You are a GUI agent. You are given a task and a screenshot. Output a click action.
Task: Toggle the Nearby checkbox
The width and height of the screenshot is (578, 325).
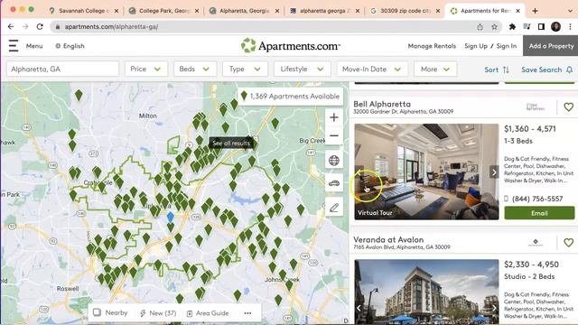[97, 312]
